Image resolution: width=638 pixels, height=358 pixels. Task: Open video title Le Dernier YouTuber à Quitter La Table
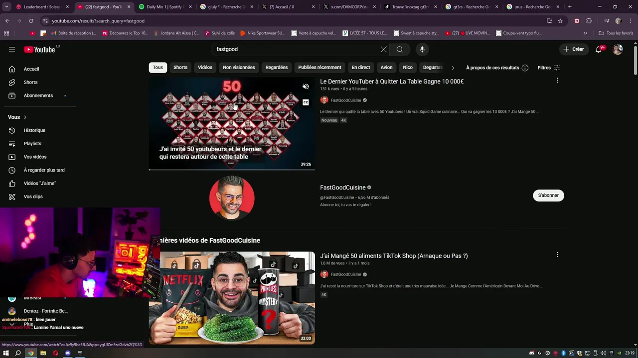coord(392,82)
